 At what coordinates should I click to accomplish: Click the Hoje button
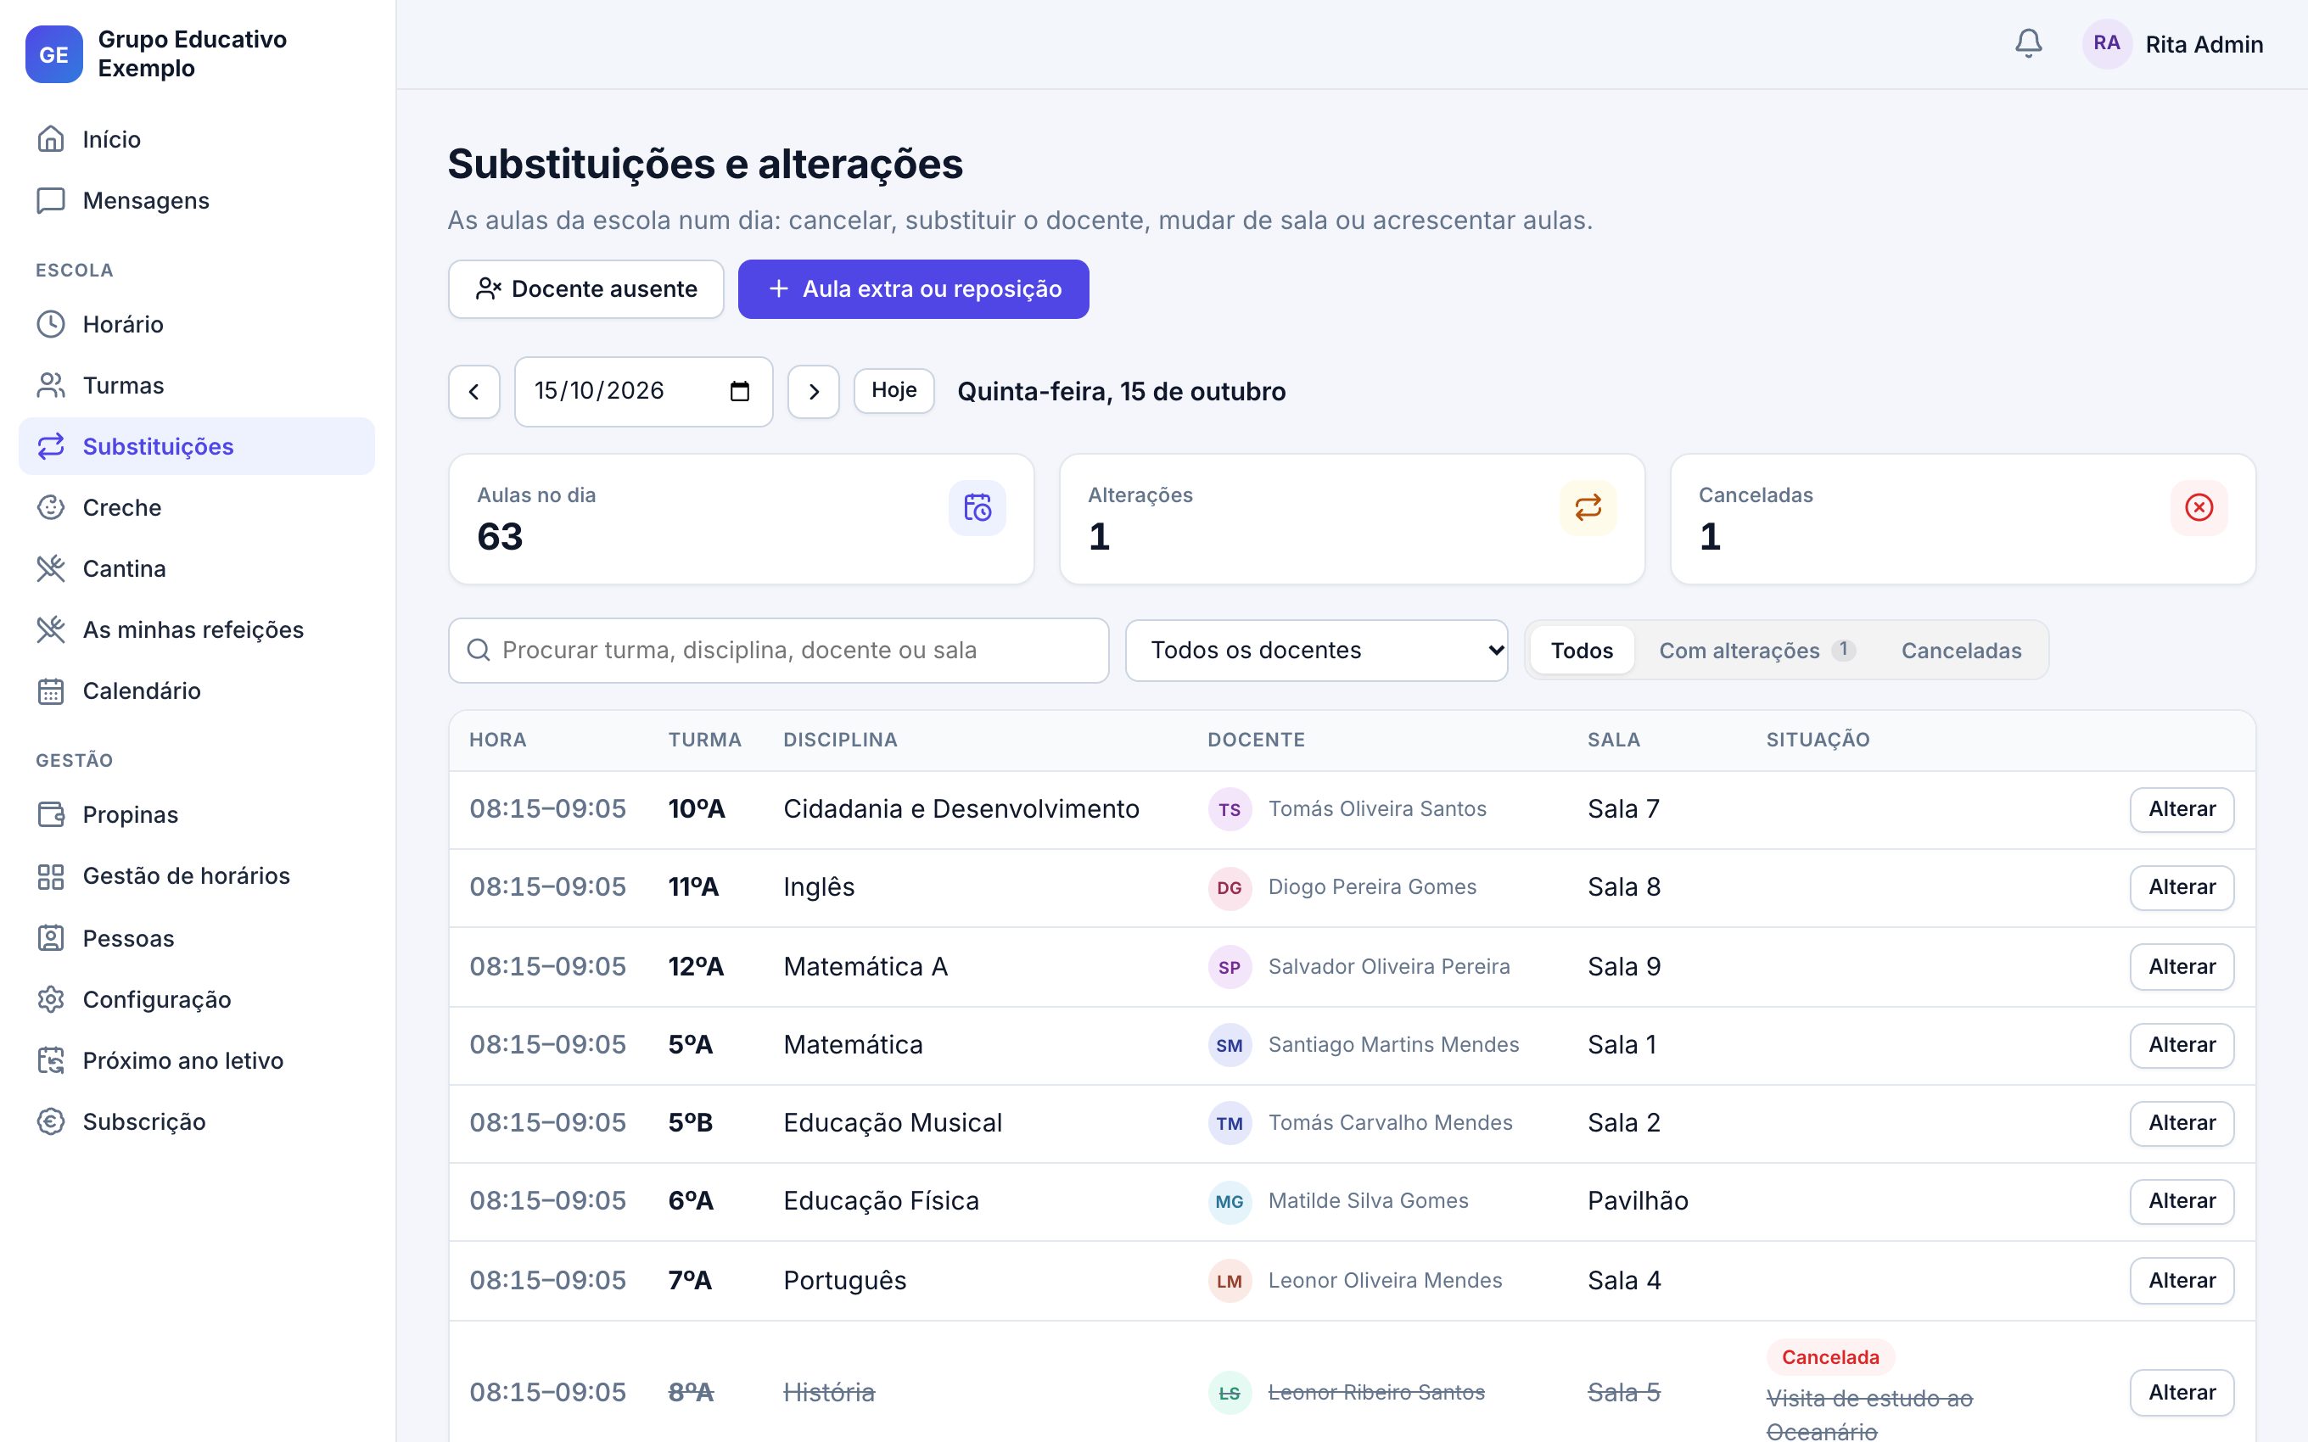coord(894,391)
